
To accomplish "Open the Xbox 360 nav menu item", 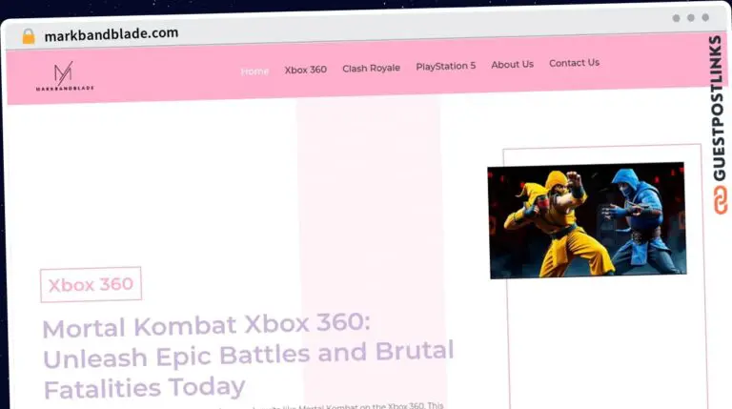I will (306, 70).
